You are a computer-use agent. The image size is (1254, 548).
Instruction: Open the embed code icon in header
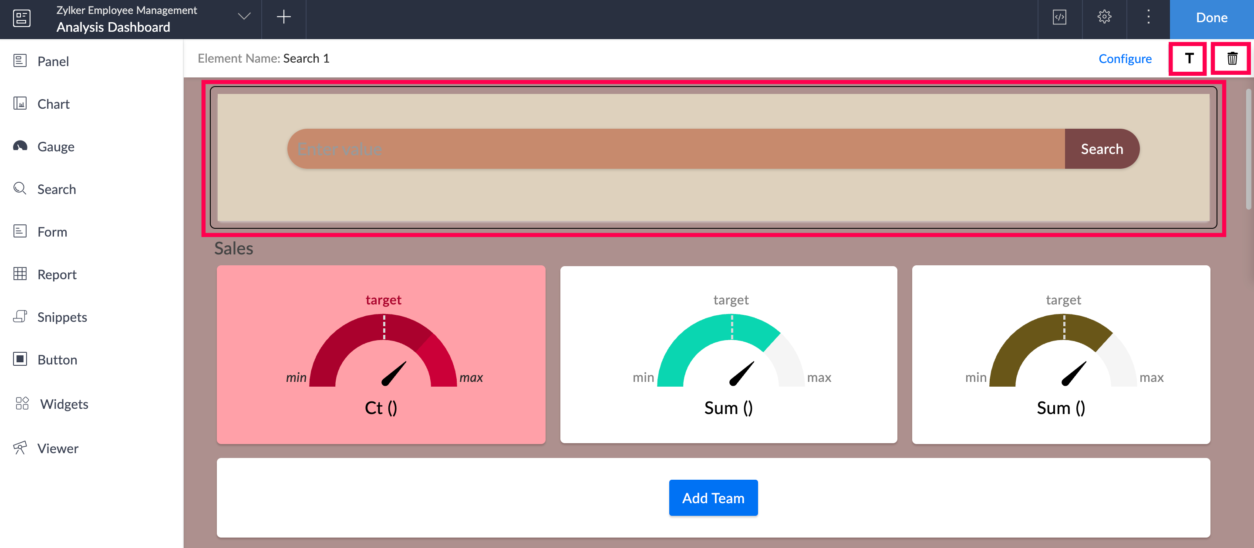click(x=1059, y=17)
